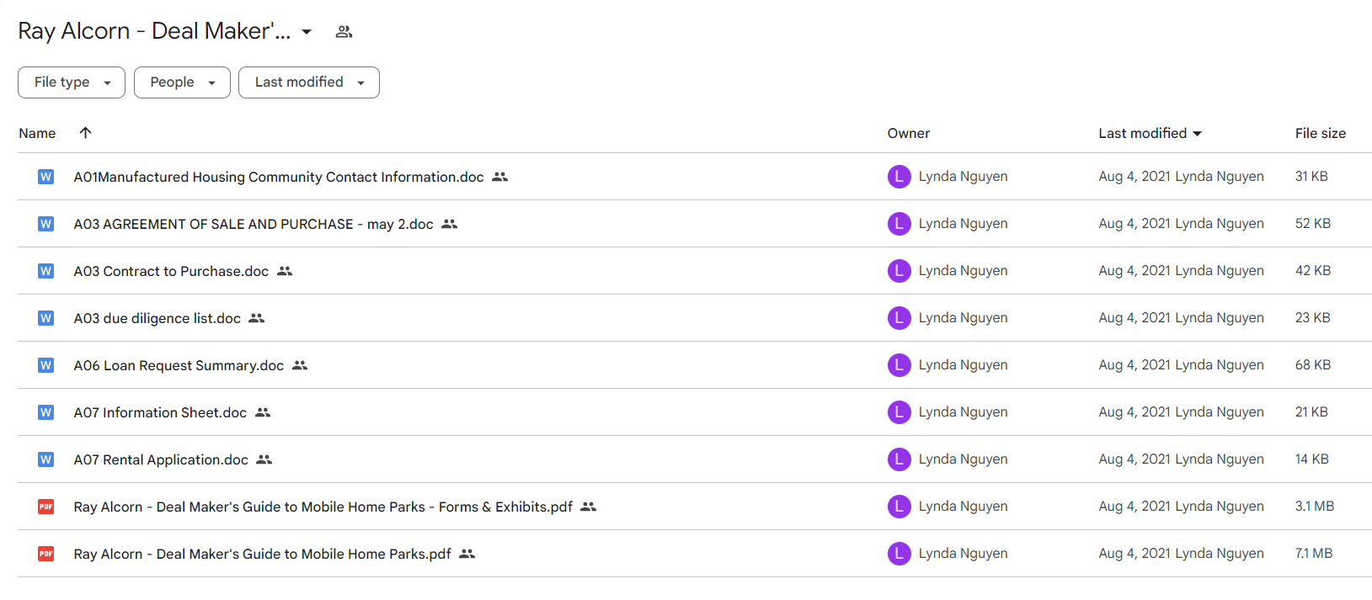Click the Owner column header

(908, 133)
